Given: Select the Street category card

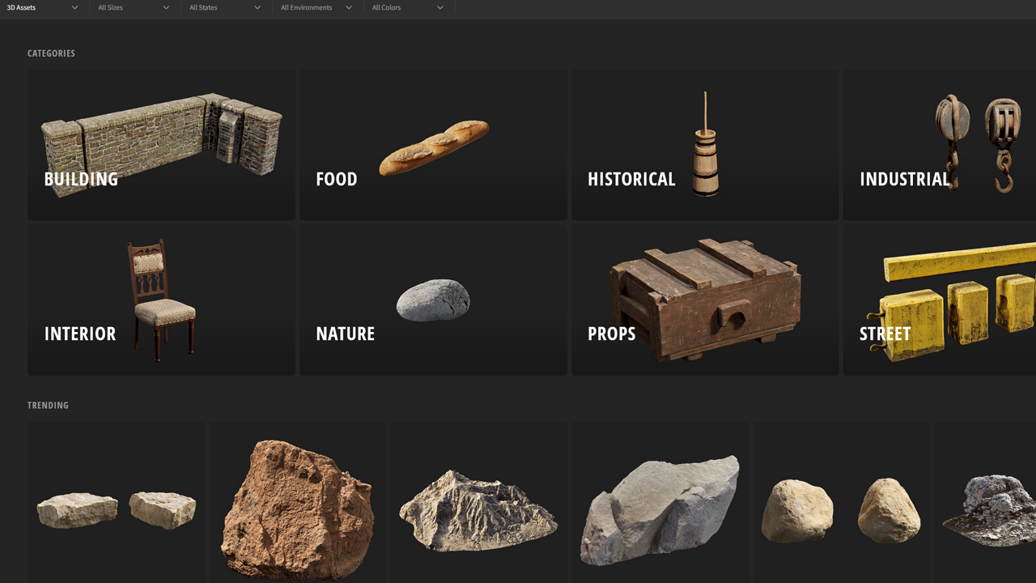Looking at the screenshot, I should point(940,300).
